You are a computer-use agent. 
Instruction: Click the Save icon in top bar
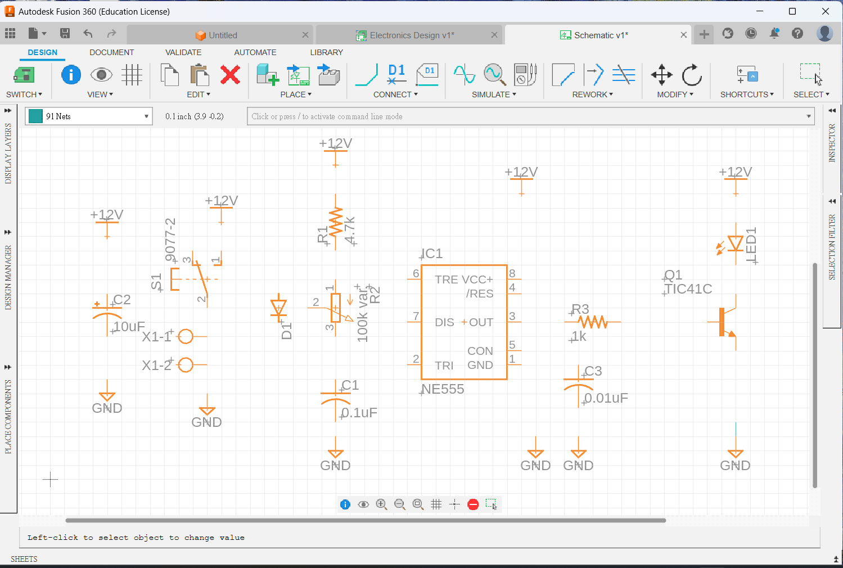coord(65,34)
